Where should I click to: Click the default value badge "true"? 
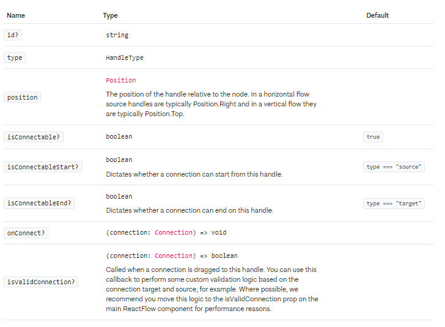pyautogui.click(x=373, y=137)
